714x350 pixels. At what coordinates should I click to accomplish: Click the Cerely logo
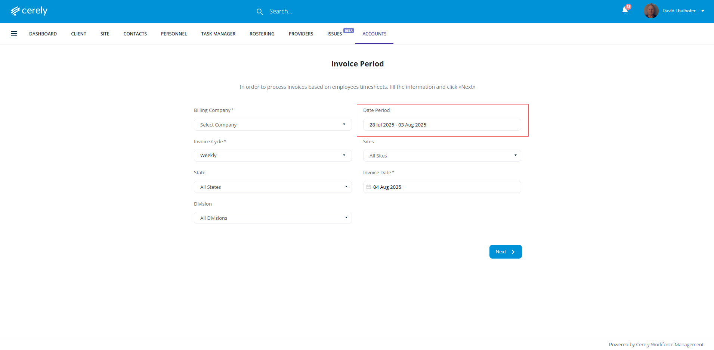tap(29, 11)
